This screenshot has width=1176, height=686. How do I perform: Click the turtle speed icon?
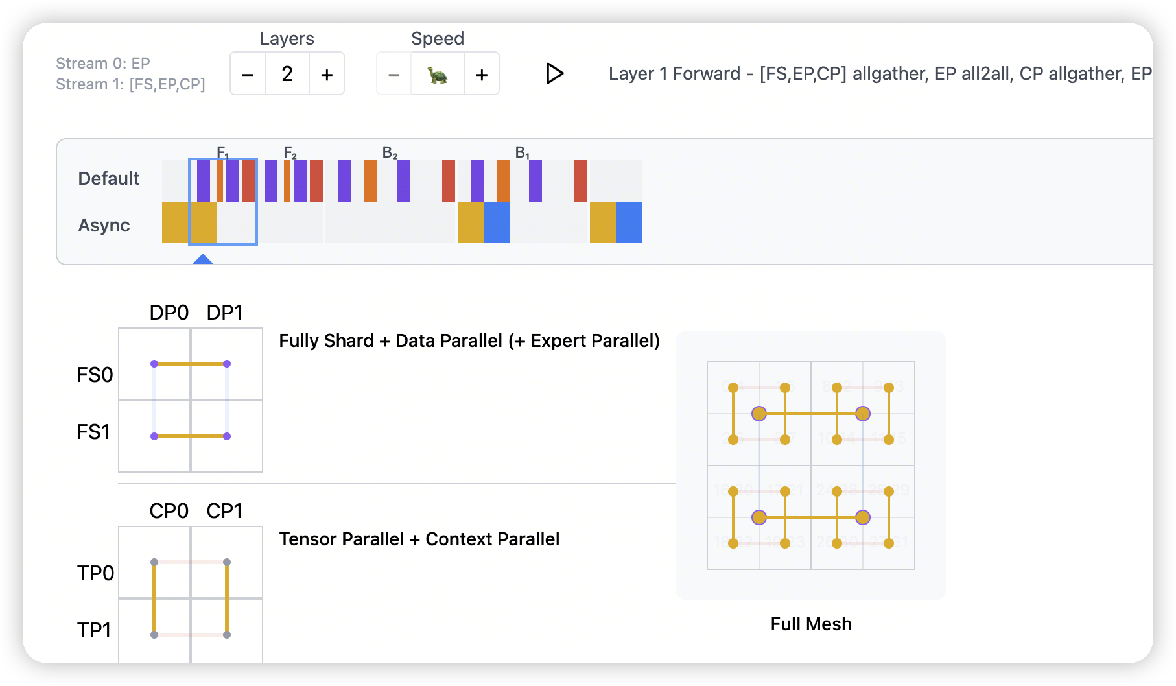pos(438,75)
